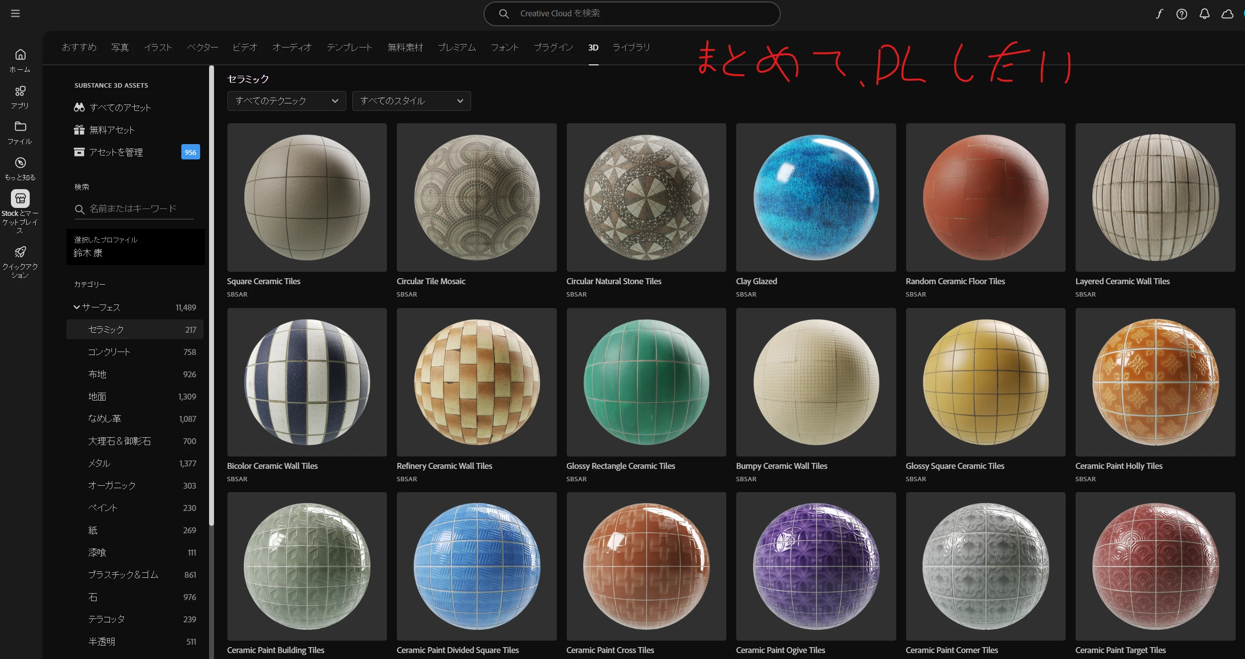Click the cloud sync status icon
This screenshot has height=659, width=1245.
point(1227,14)
